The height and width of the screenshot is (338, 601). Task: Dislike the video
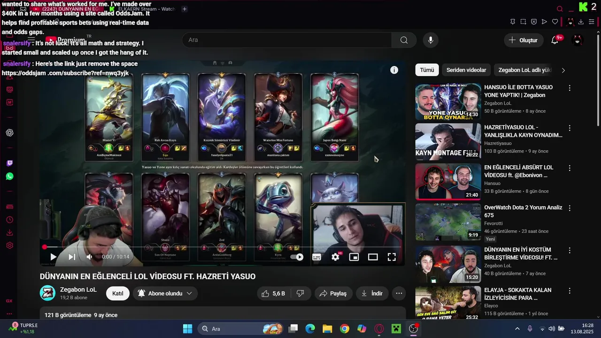pyautogui.click(x=300, y=293)
